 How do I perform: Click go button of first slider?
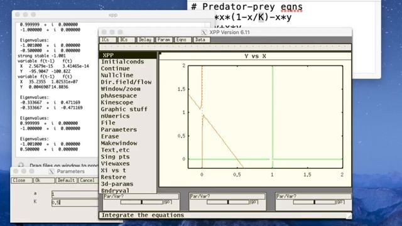(x=168, y=202)
